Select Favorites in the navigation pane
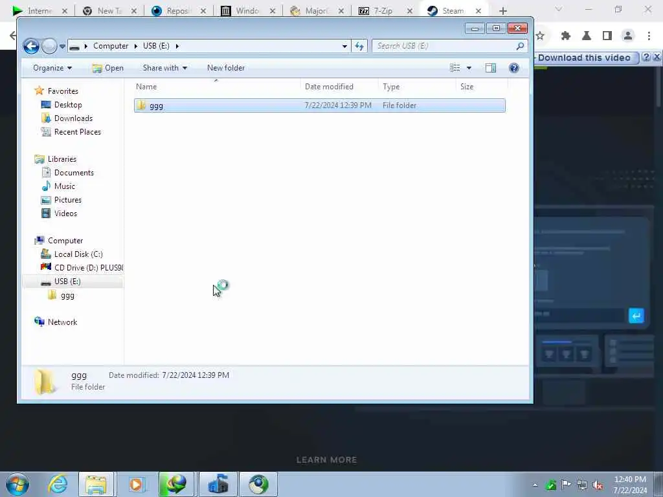Viewport: 663px width, 497px height. (x=63, y=91)
